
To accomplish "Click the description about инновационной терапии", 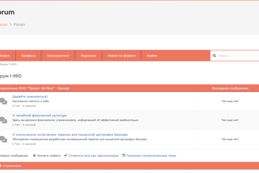I will tap(80, 139).
